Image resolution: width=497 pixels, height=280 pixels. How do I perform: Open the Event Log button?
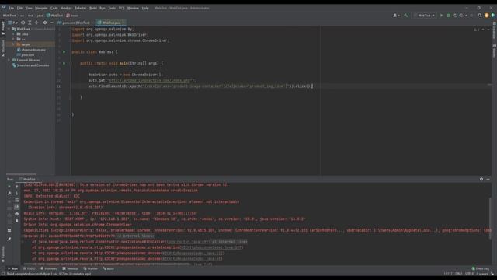click(x=481, y=268)
